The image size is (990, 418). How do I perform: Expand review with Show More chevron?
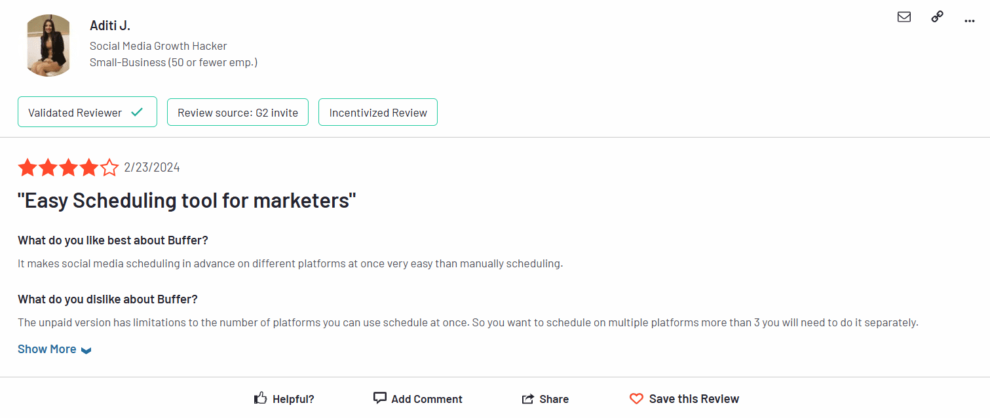tap(86, 350)
